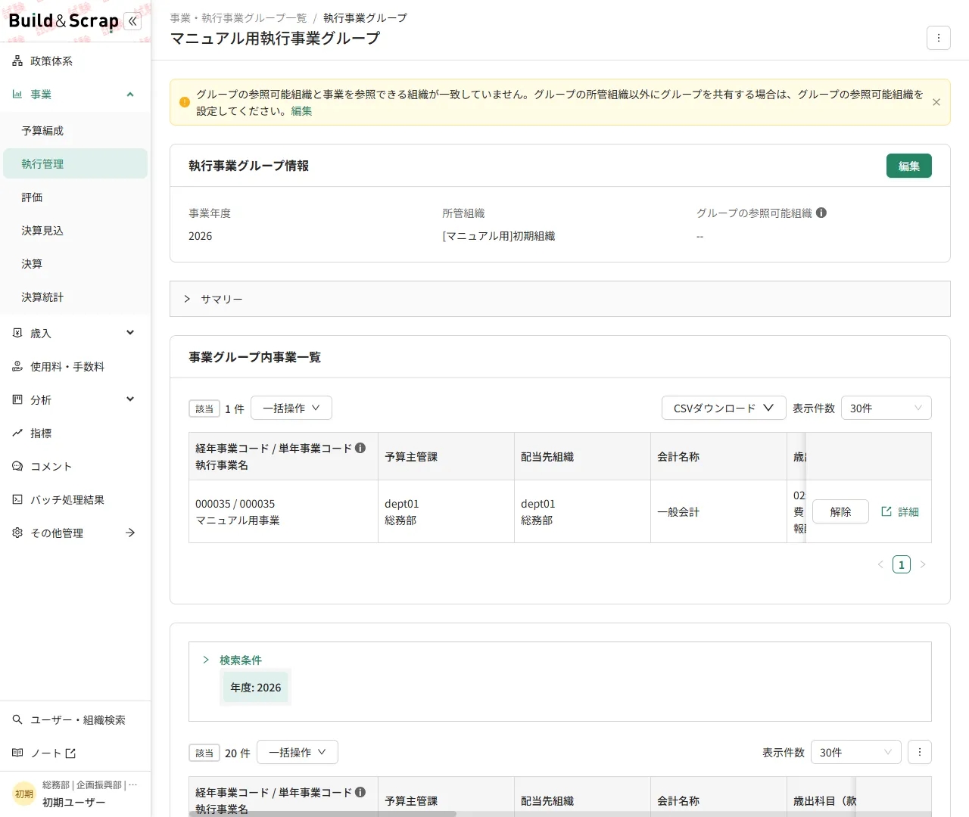Expand the サマリー section
969x817 pixels.
(x=560, y=299)
